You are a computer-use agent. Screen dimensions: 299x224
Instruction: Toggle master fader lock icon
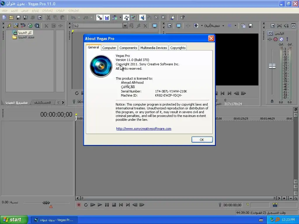click(272, 101)
